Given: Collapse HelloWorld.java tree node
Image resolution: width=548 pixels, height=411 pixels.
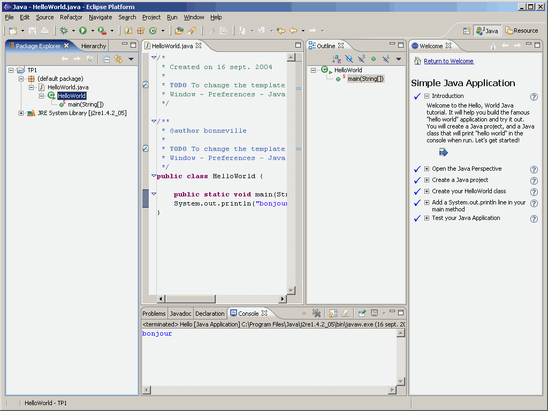Looking at the screenshot, I should click(x=32, y=87).
